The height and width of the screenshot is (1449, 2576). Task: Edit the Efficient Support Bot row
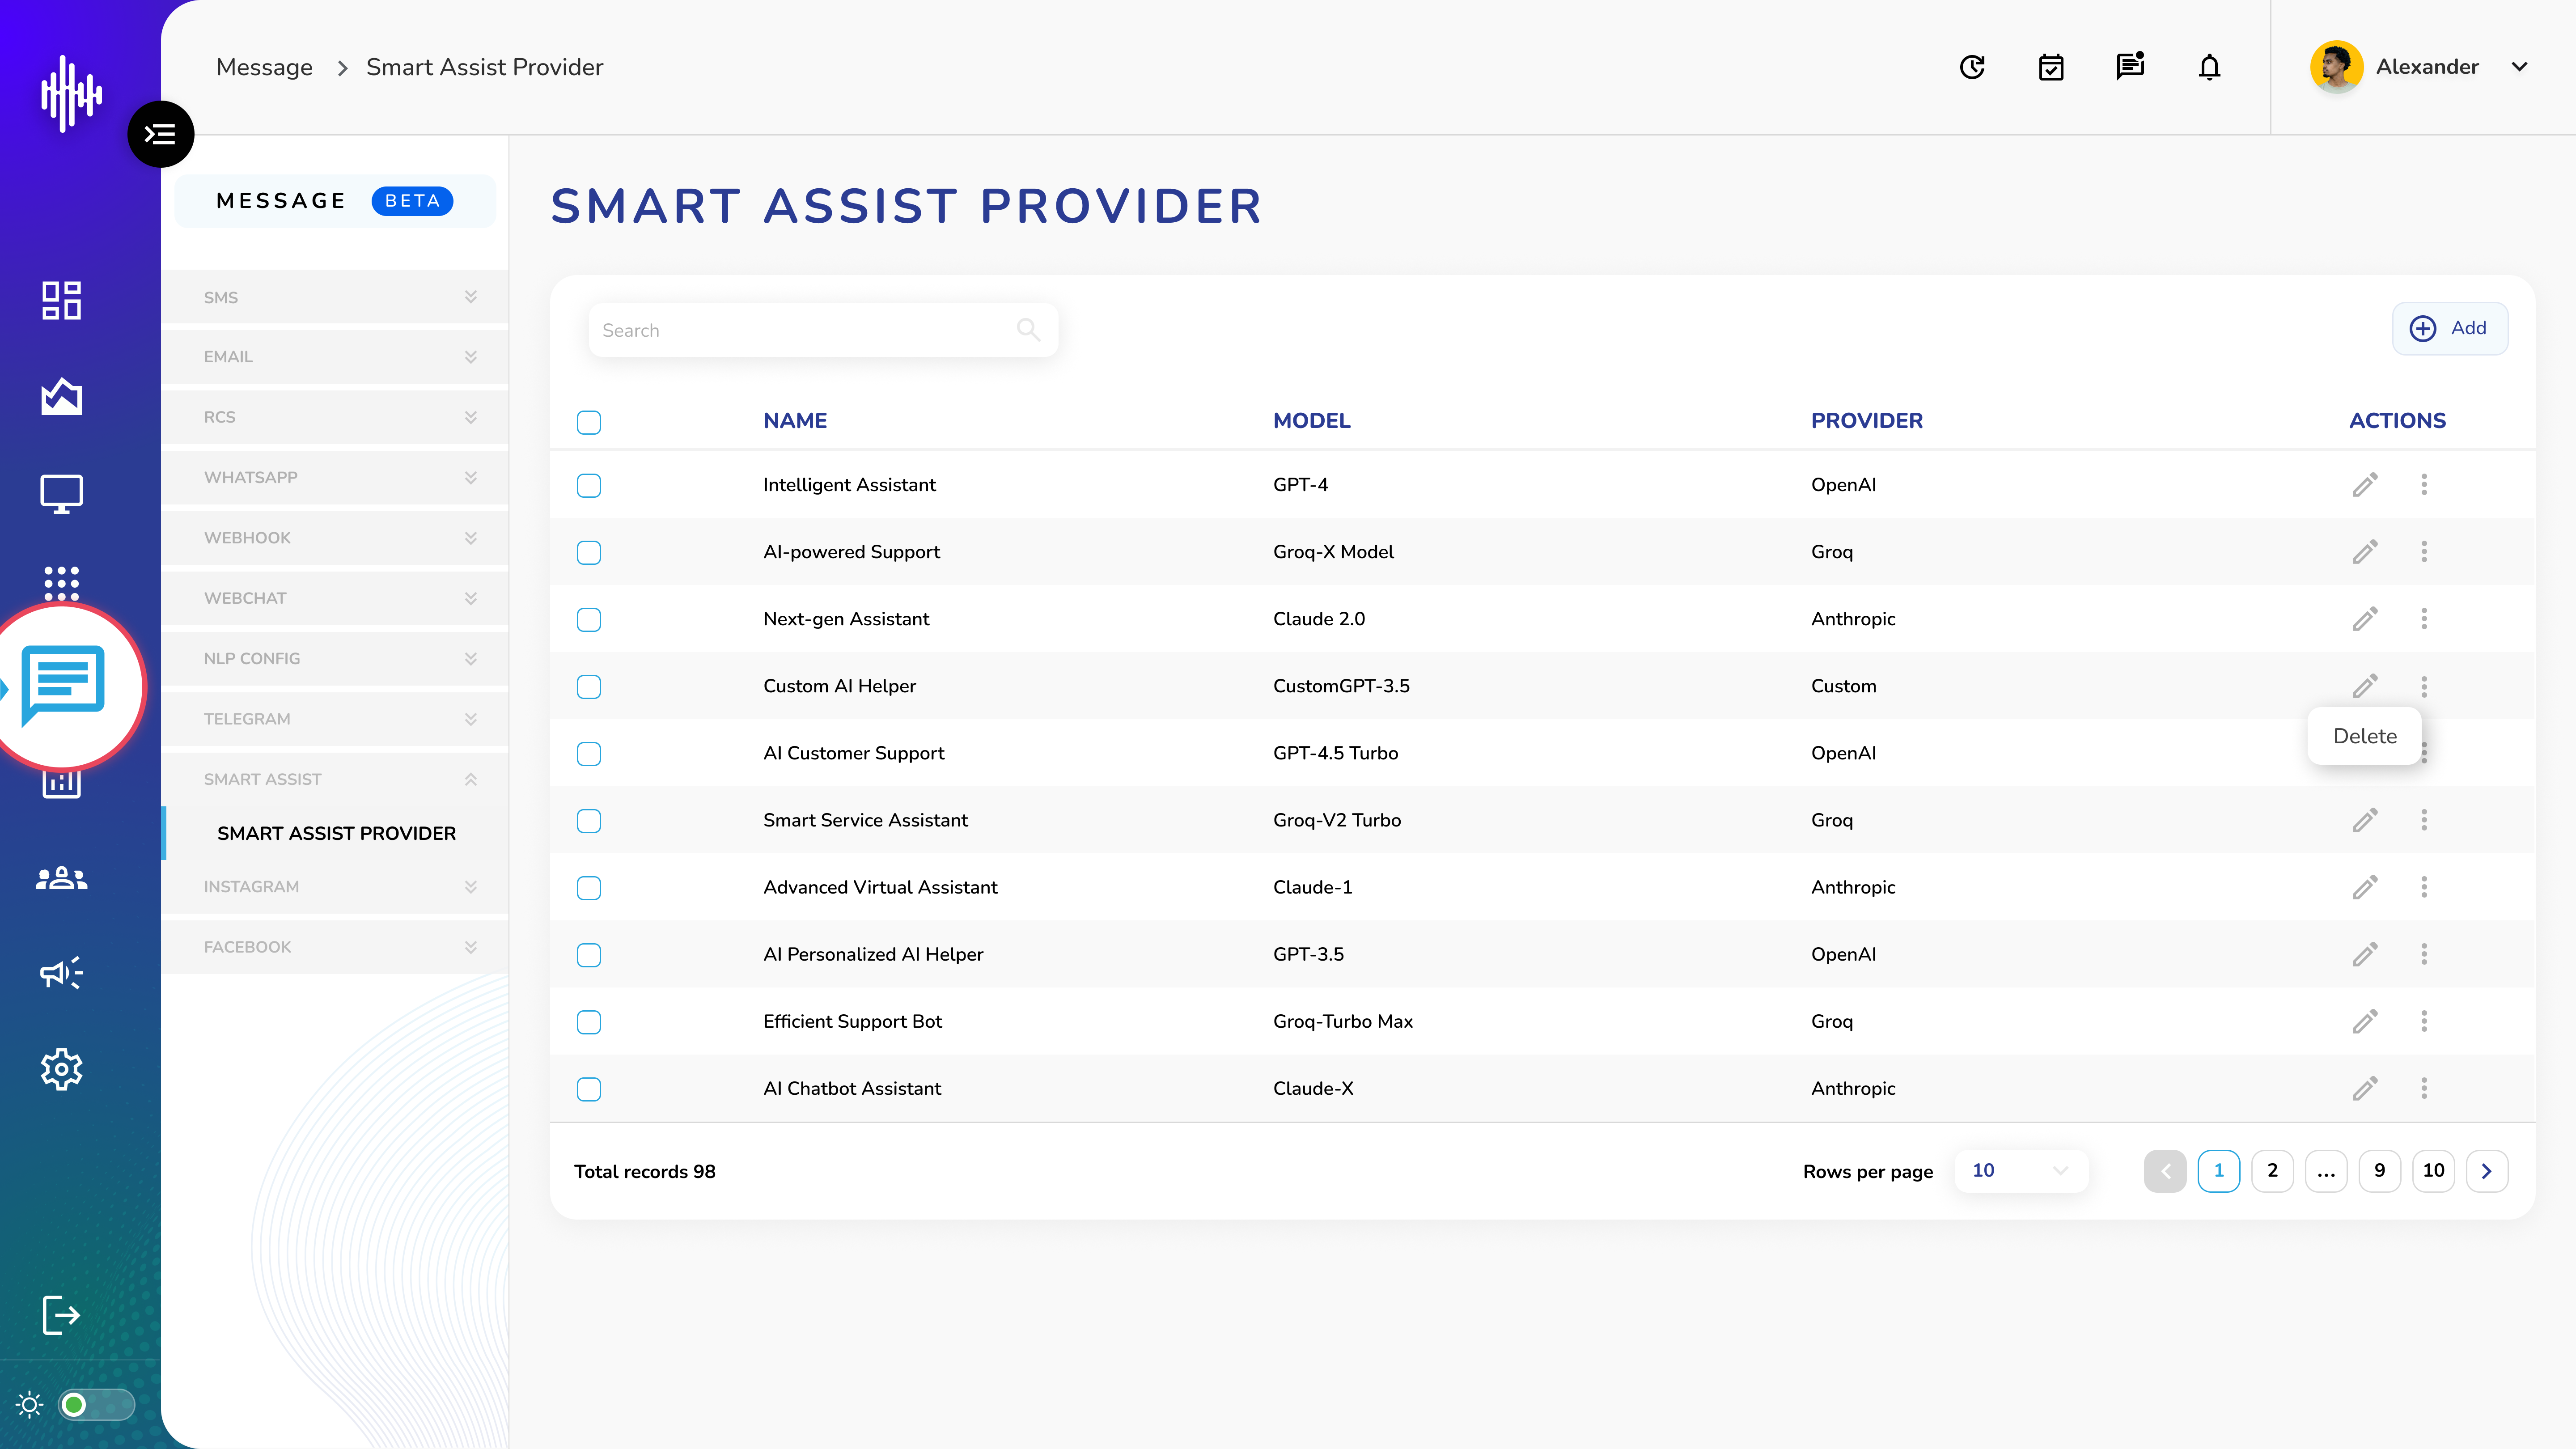2365,1021
